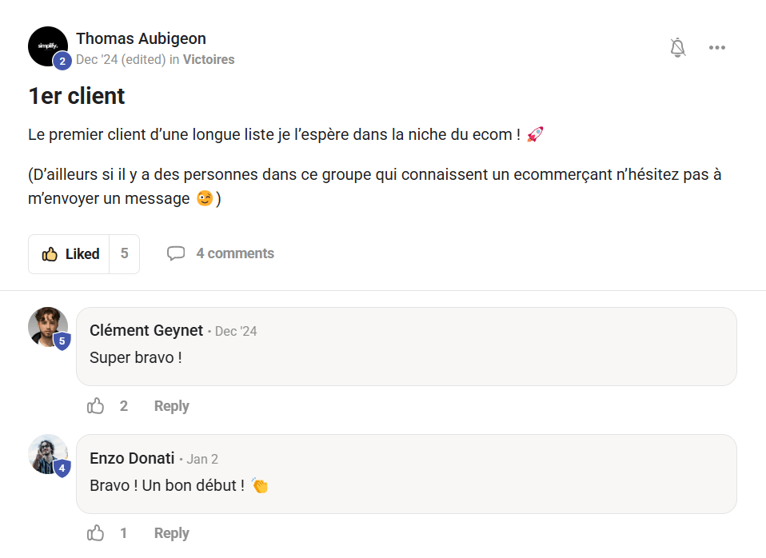
Task: Like Clément Geynet's comment with thumbs-up
Action: point(96,406)
